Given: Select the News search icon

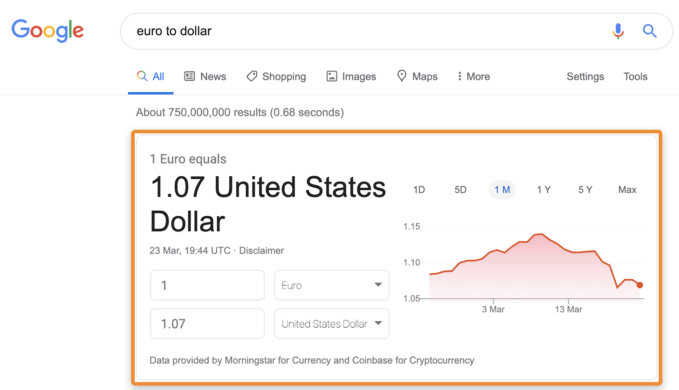Looking at the screenshot, I should pyautogui.click(x=190, y=76).
